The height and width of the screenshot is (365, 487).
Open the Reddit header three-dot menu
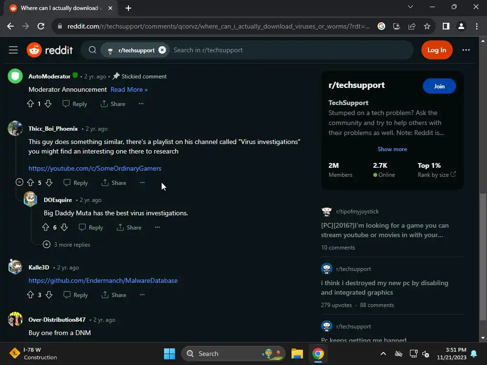[466, 50]
